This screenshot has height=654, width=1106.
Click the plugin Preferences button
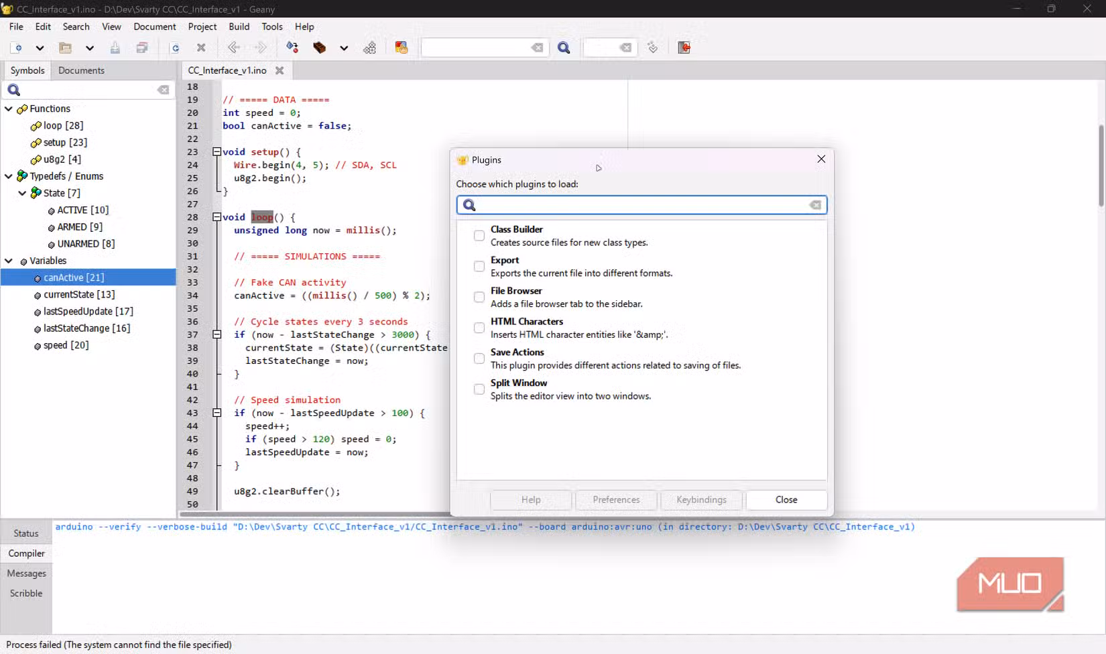coord(616,500)
